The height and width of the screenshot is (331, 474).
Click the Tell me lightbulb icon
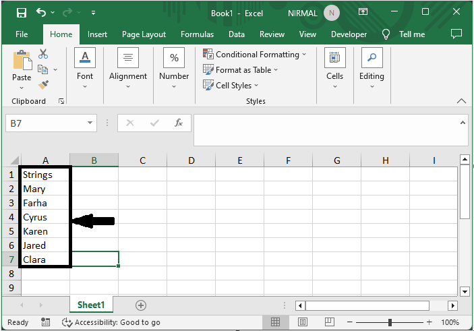[x=386, y=34]
